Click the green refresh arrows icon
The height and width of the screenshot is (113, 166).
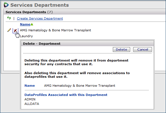9,18
